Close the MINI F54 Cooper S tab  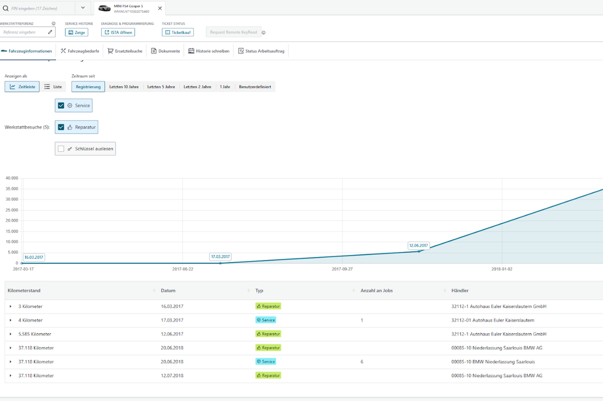(x=159, y=8)
